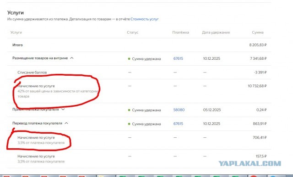The image size is (293, 177).
Task: Click the "Статус" column header
Action: tap(133, 32)
